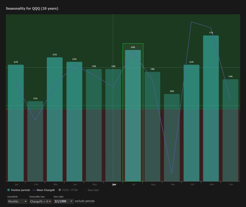This screenshot has height=207, width=246.
Task: Click the Seasonality type field label
Action: pos(37,197)
